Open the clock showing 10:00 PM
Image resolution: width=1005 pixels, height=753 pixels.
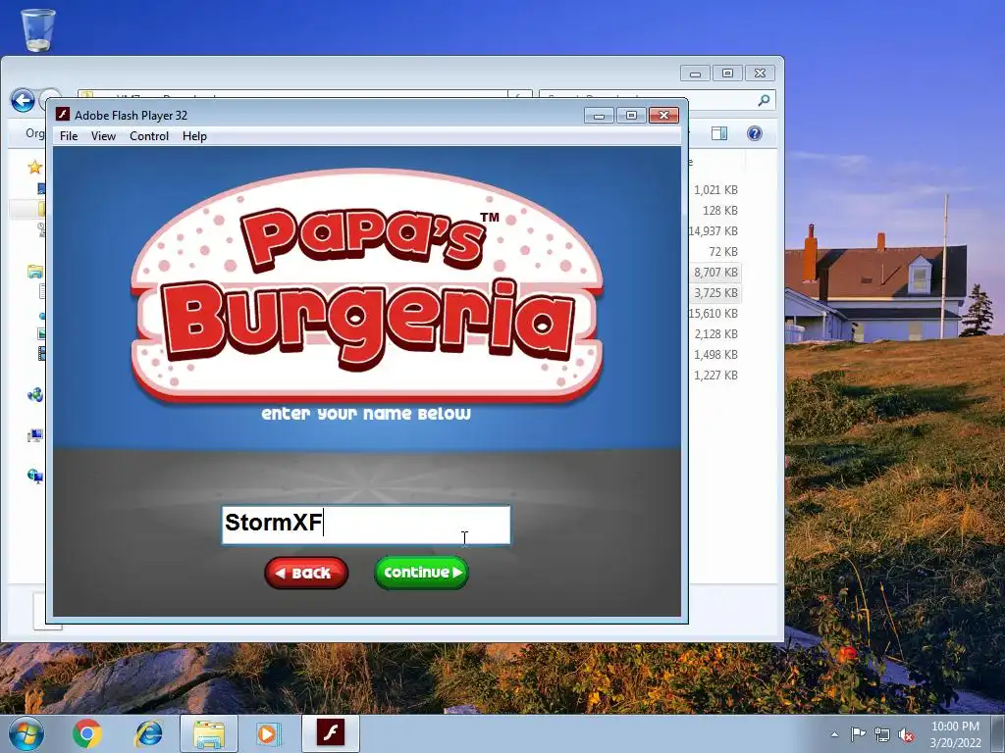(x=955, y=734)
